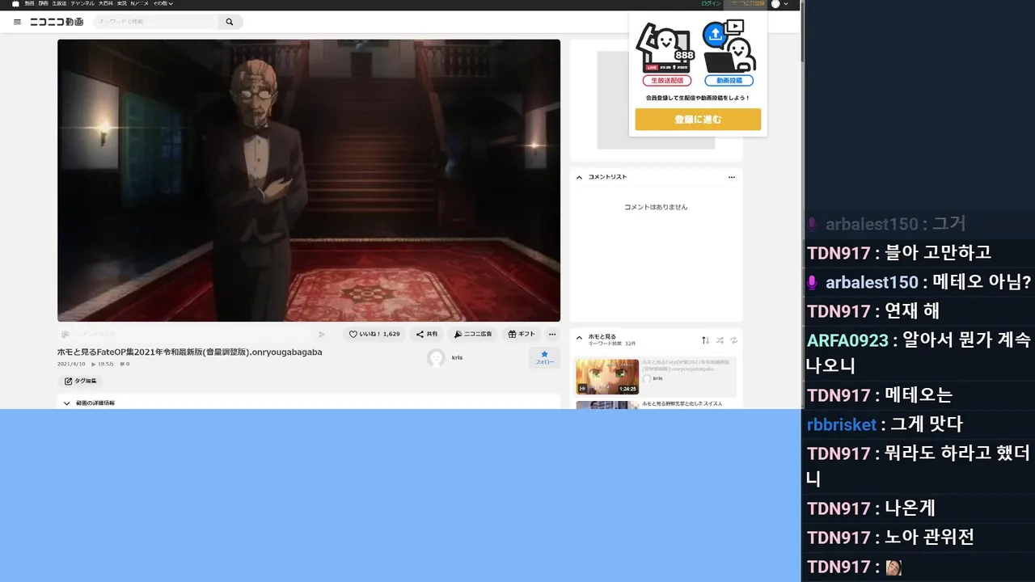Viewport: 1035px width, 582px height.
Task: Click the video title text
Action: tap(190, 352)
